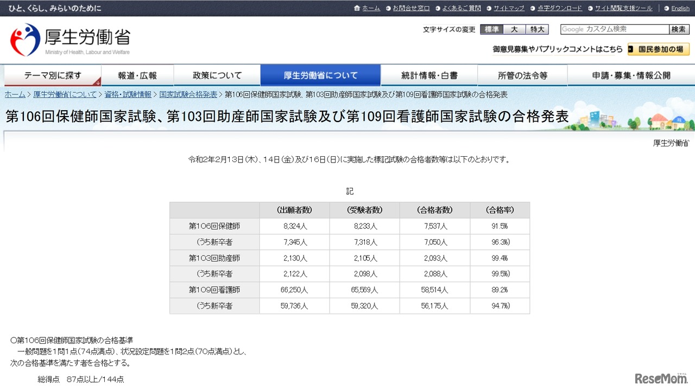Click the 国民参加の場 yellow button
Viewport: 695px width, 391px height.
coord(659,49)
